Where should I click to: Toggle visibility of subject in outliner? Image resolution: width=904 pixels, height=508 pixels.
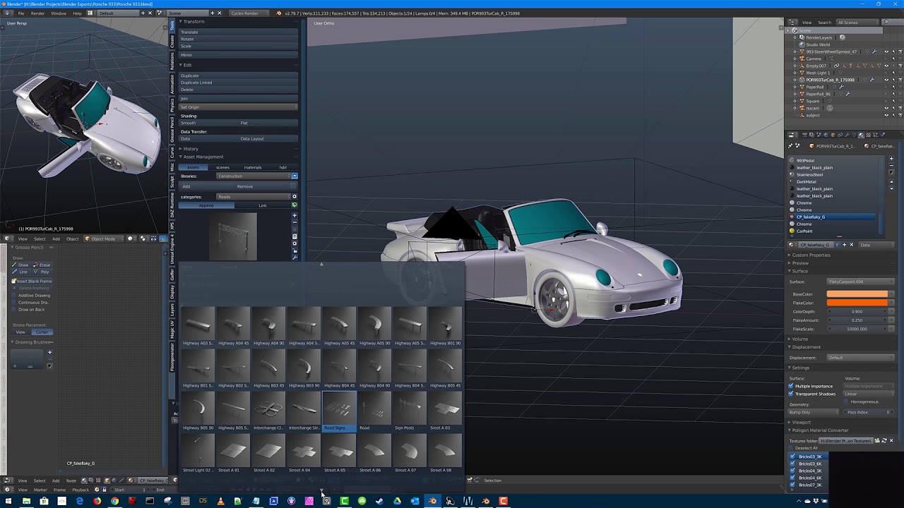[886, 115]
